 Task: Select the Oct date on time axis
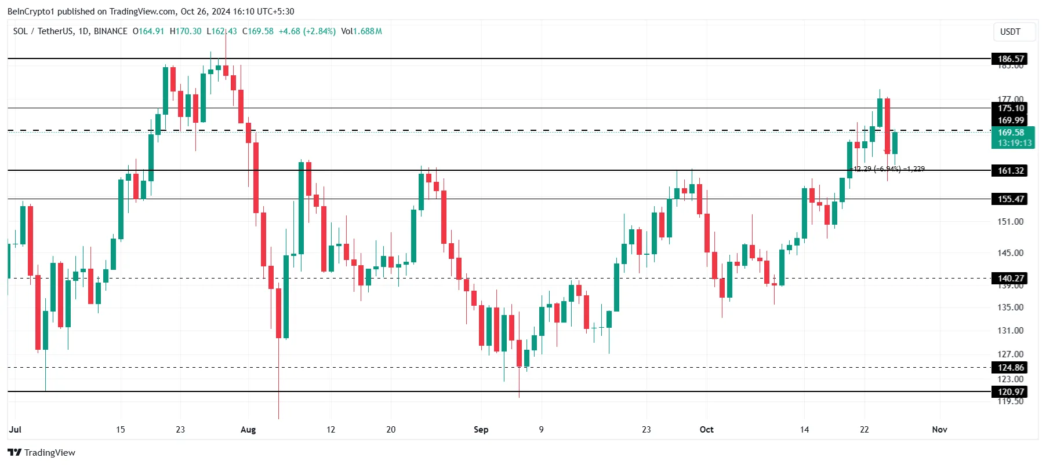coord(707,430)
